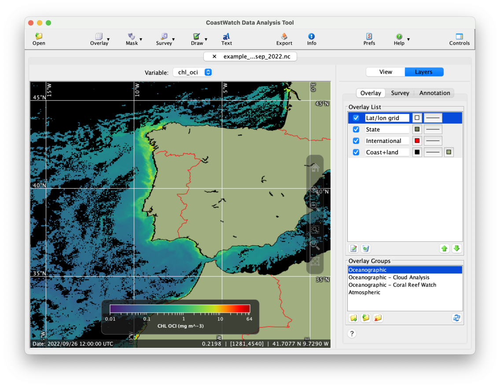Move overlay up with green arrow
The image size is (500, 387).
(x=445, y=248)
